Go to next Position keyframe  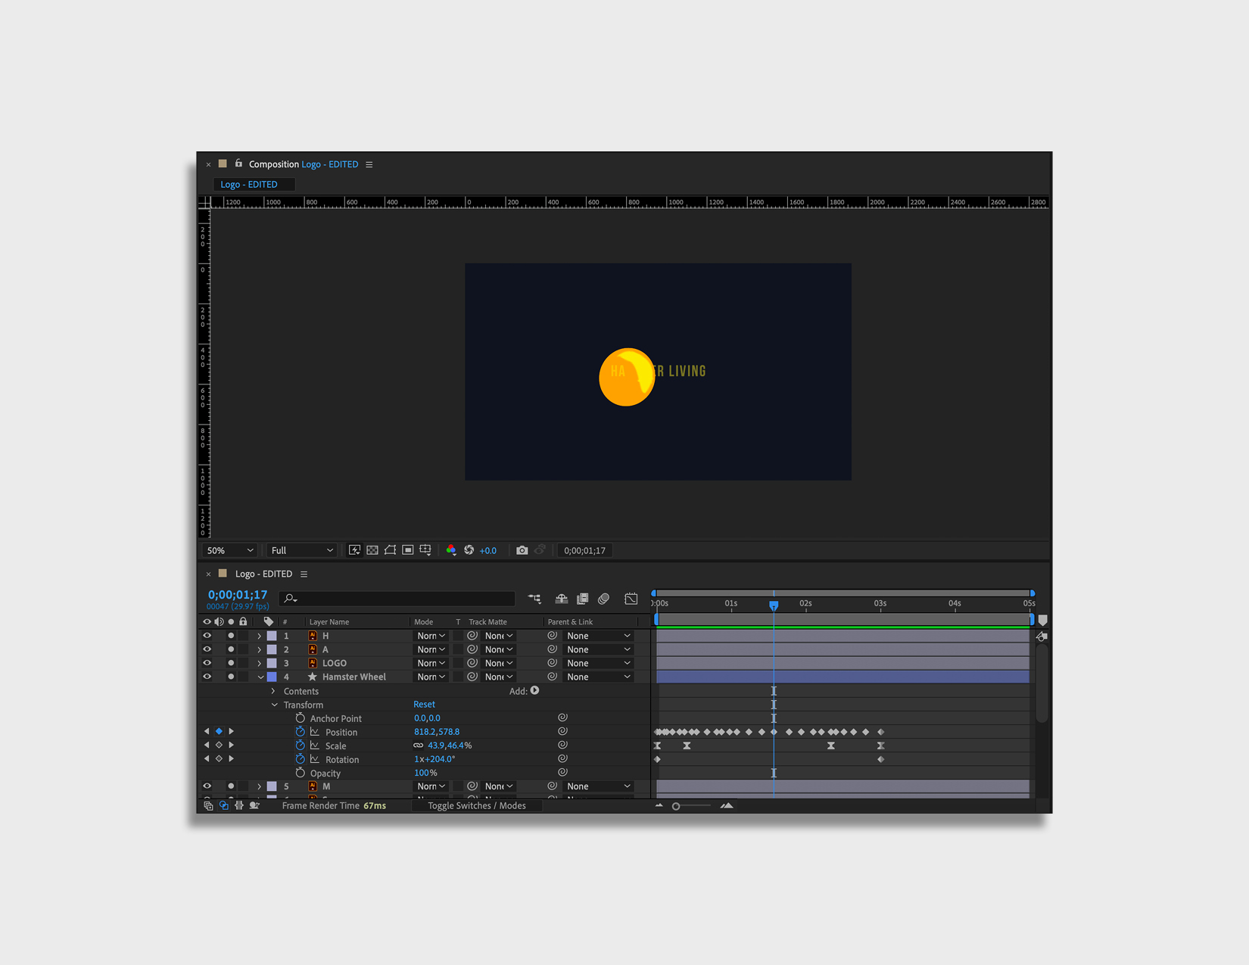231,732
